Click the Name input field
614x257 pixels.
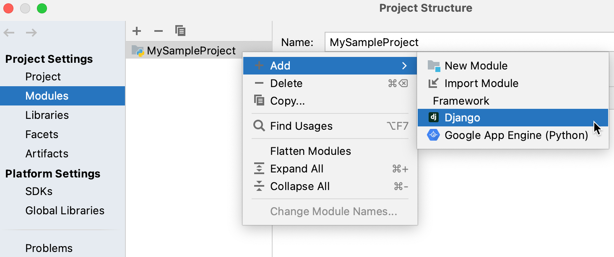pyautogui.click(x=469, y=42)
